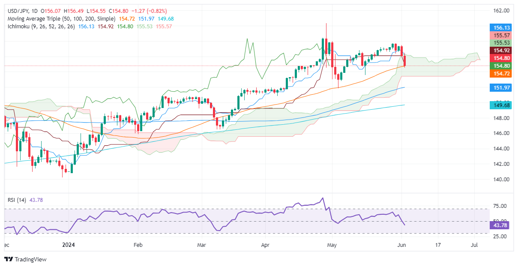
Task: Click the blue 156.13 price axis tag
Action: (x=501, y=27)
